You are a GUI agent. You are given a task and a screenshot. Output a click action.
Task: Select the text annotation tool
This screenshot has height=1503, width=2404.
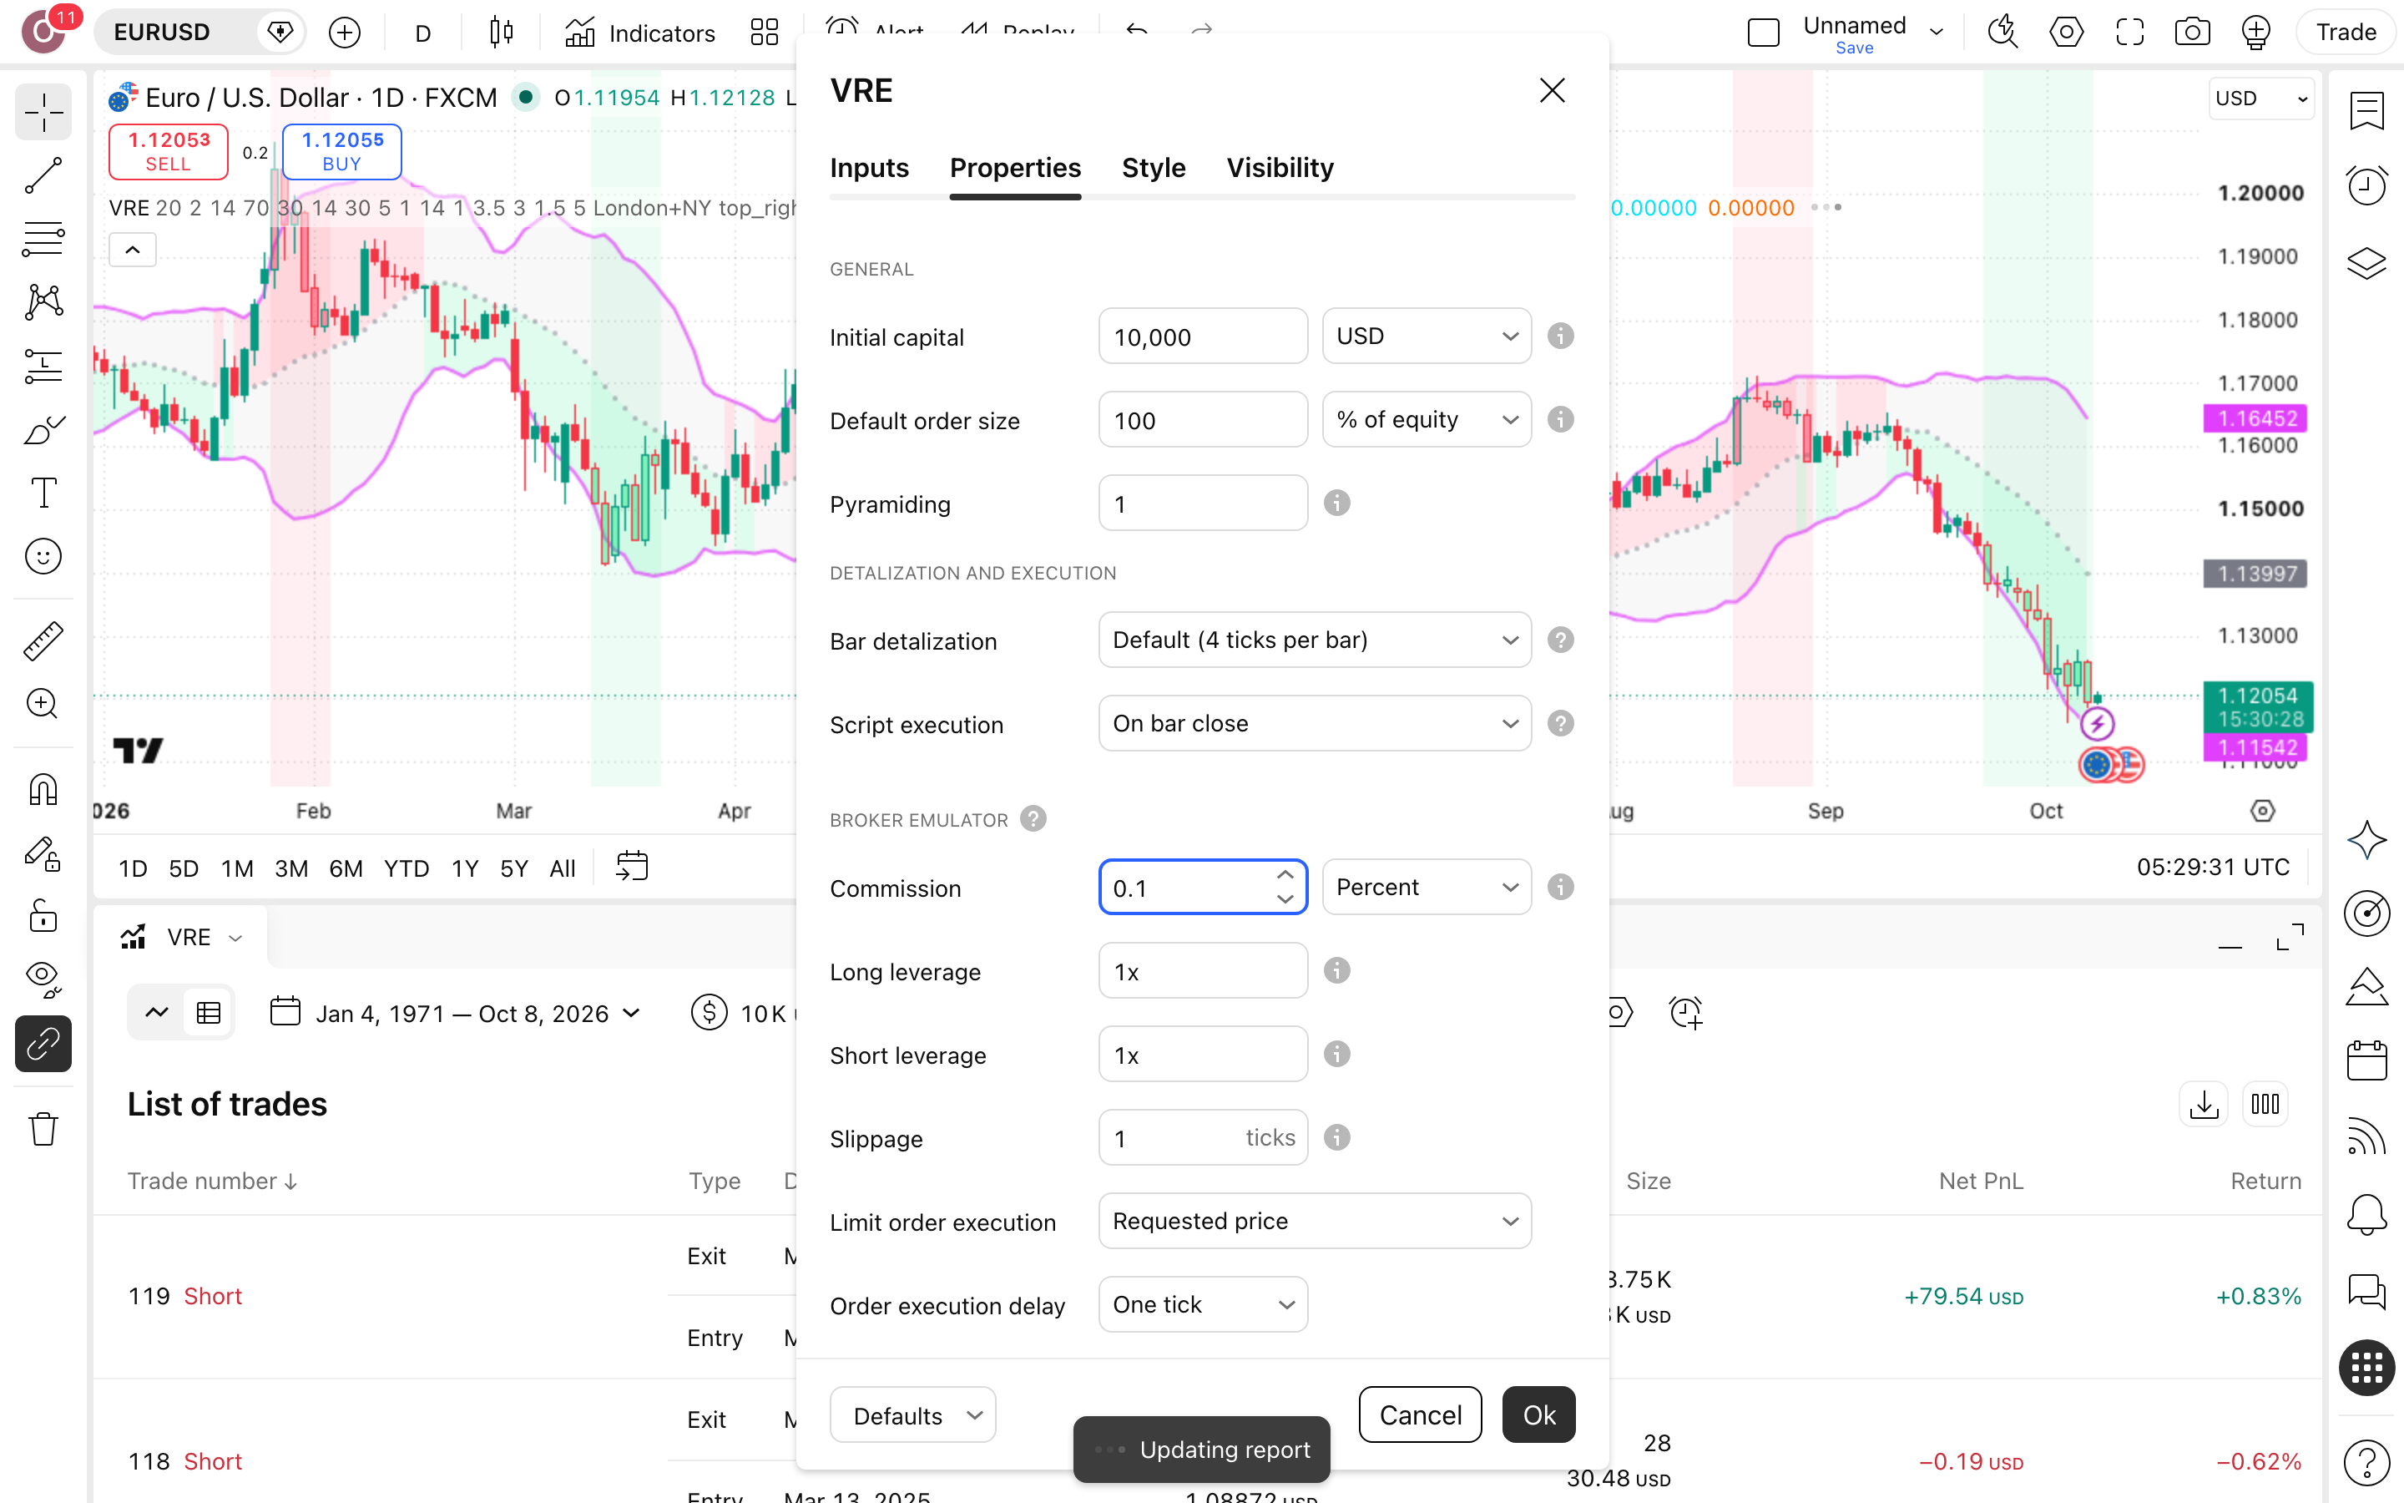(x=43, y=493)
